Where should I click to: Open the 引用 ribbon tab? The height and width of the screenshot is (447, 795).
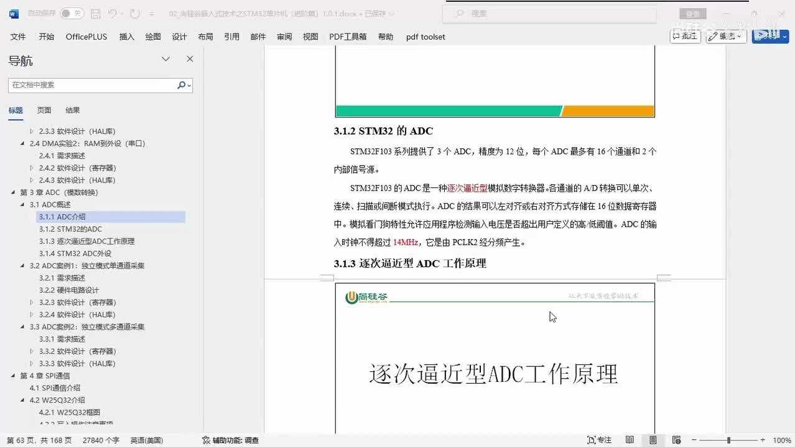click(x=232, y=37)
